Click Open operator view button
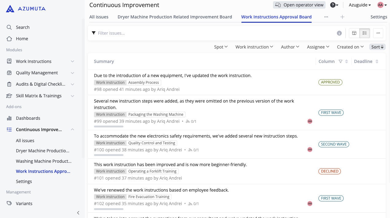The height and width of the screenshot is (218, 390). [299, 5]
